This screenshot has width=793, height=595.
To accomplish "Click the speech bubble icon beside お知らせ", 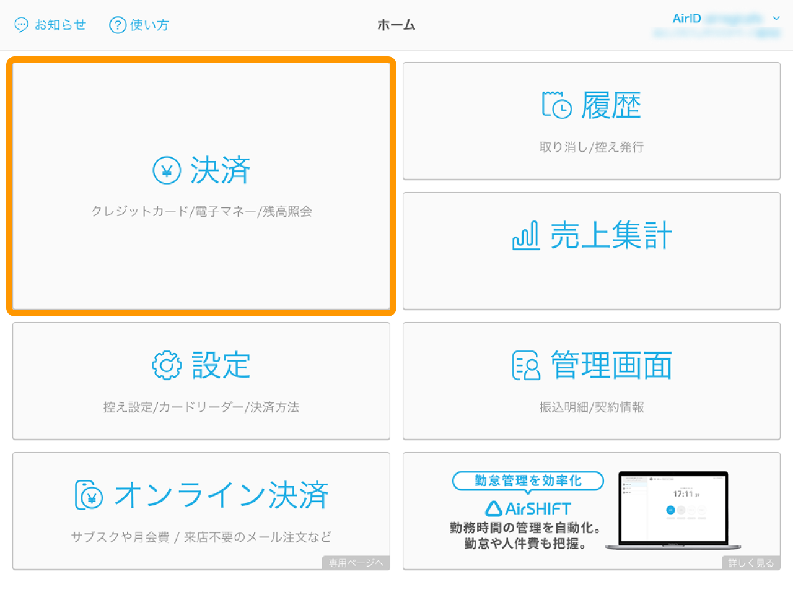I will 22,25.
